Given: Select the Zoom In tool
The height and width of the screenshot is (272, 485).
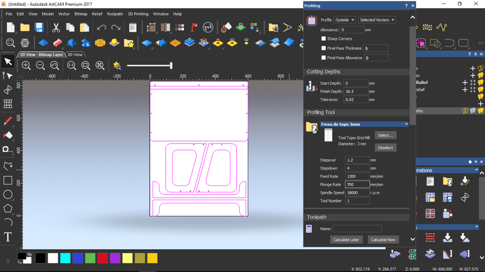Looking at the screenshot, I should click(x=26, y=66).
